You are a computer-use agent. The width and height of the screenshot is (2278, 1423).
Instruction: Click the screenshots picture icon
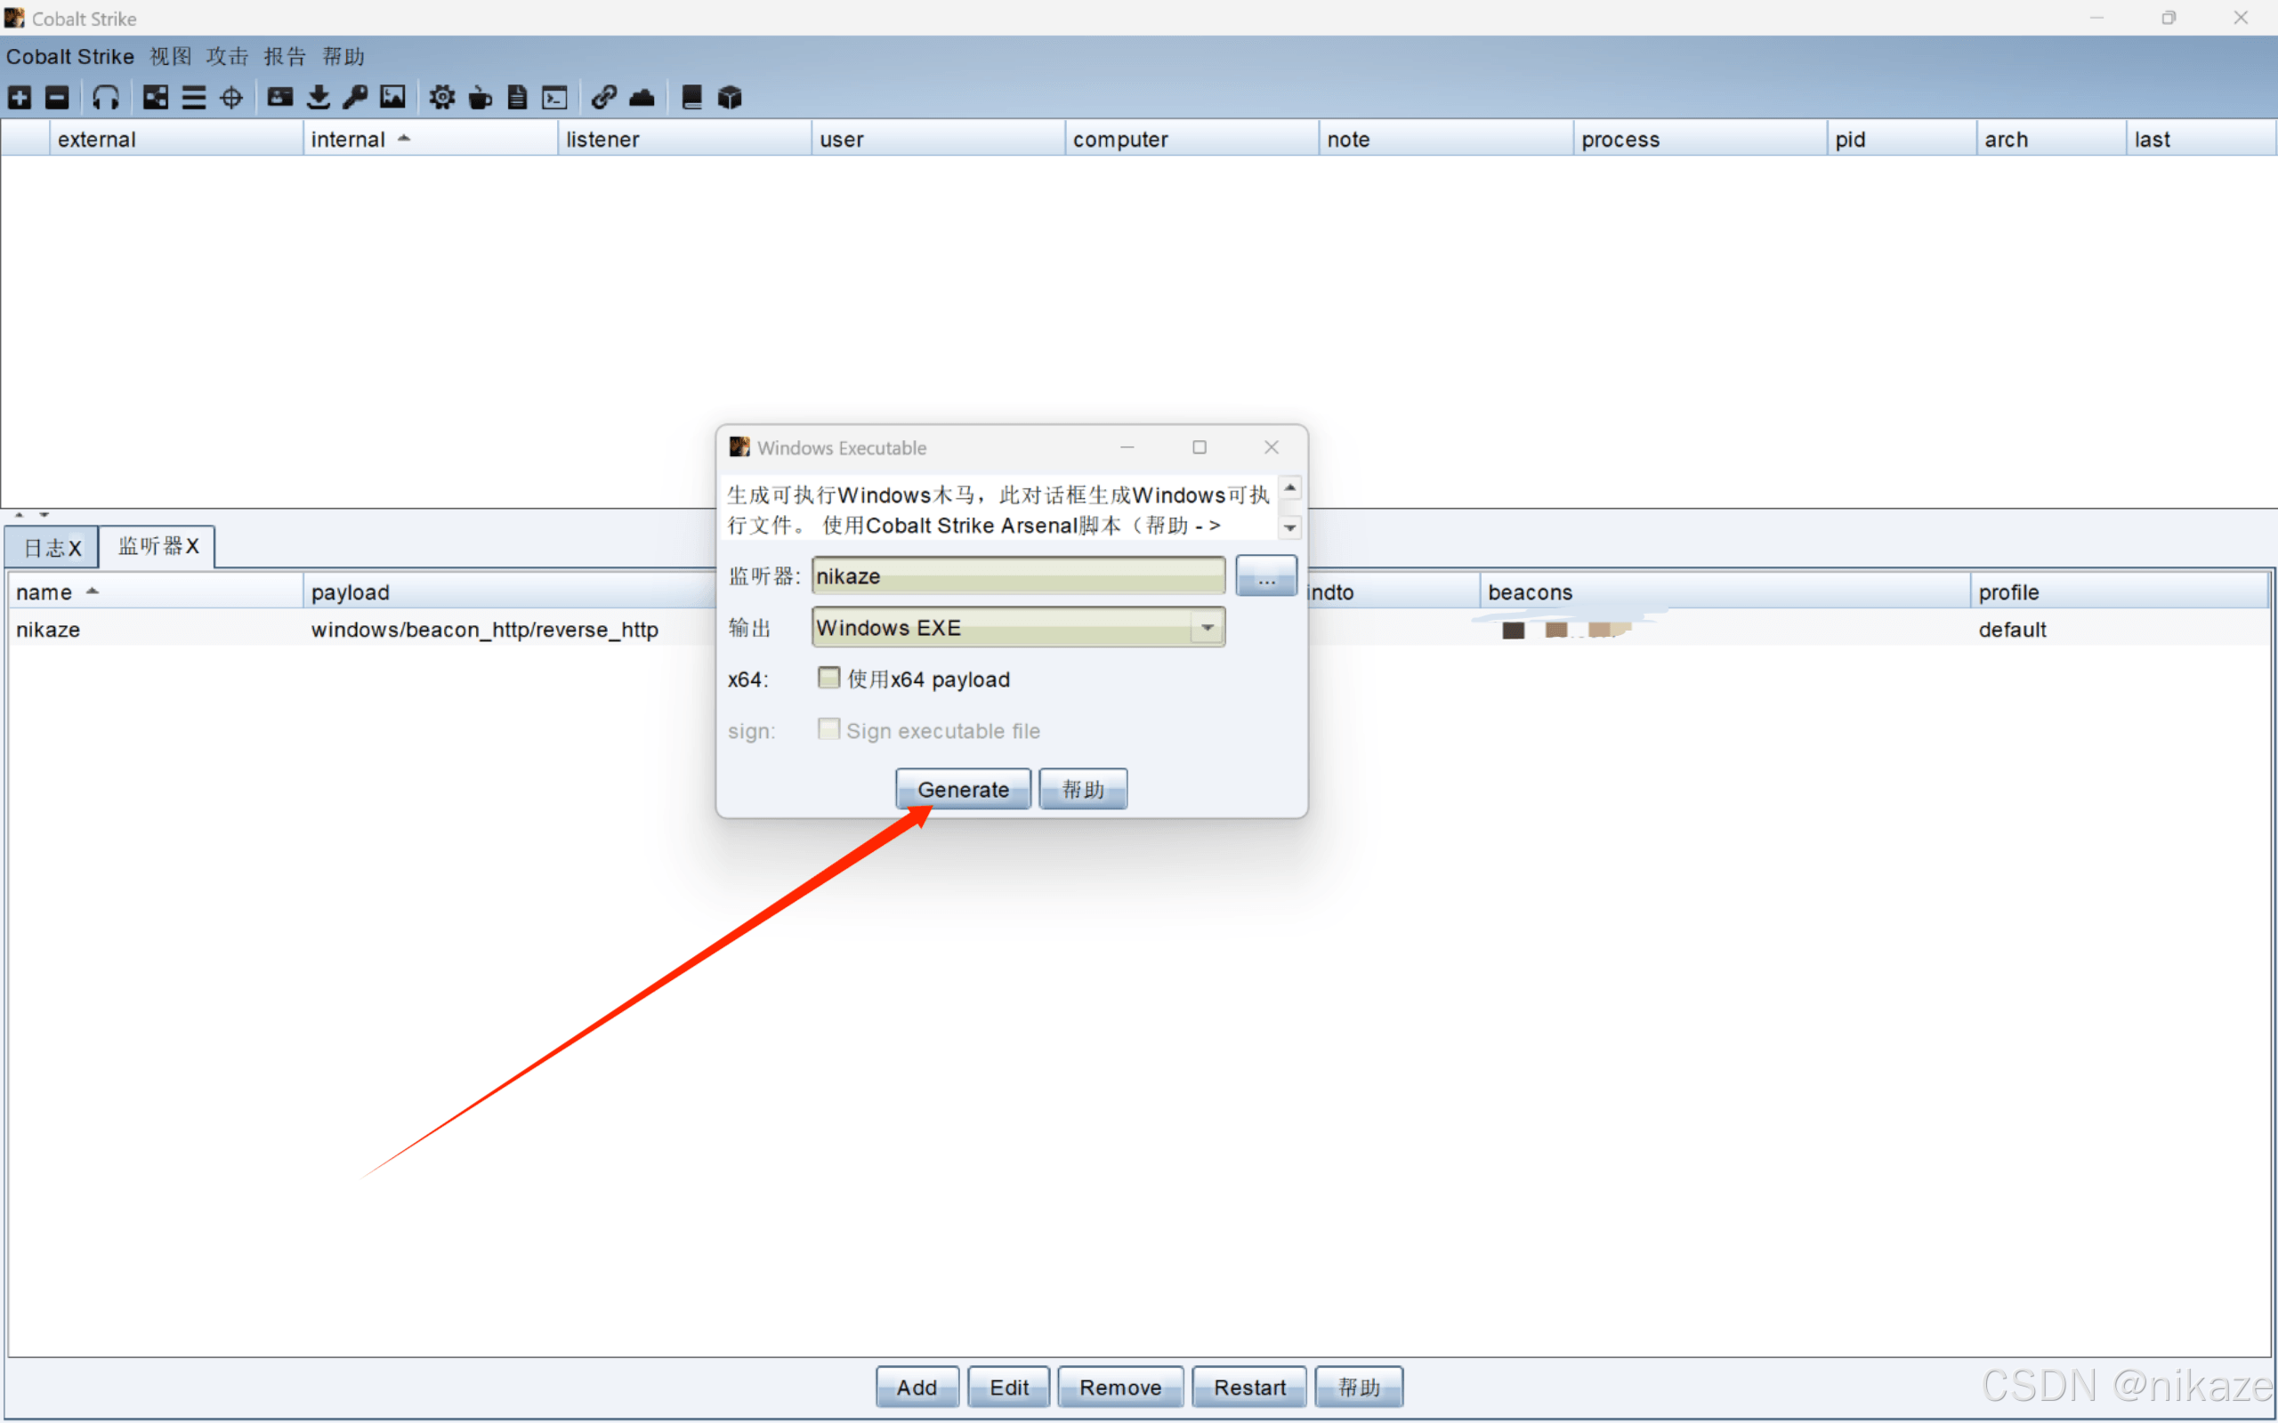click(392, 98)
